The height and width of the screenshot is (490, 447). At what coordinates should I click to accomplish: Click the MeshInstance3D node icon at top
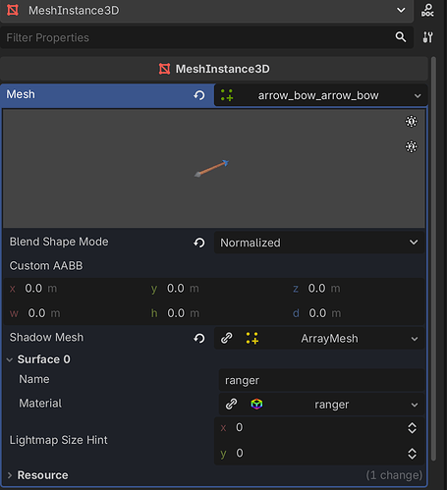coord(13,10)
